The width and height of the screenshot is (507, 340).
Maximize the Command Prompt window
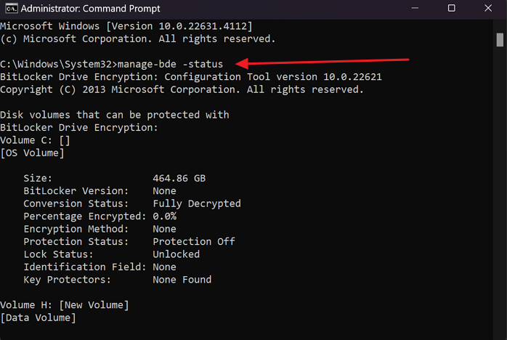point(451,9)
